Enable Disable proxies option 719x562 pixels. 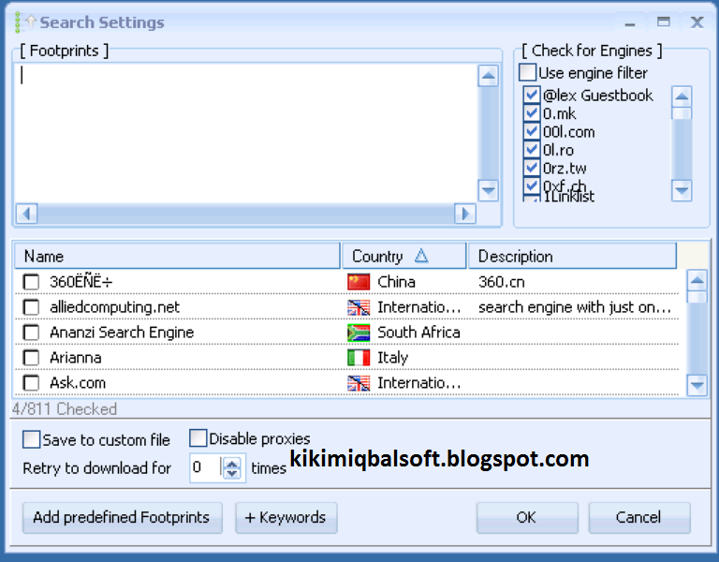198,438
